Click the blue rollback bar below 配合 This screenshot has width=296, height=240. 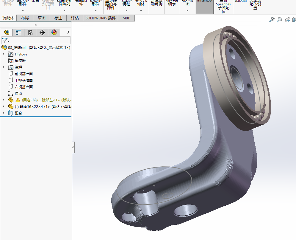pyautogui.click(x=36, y=117)
